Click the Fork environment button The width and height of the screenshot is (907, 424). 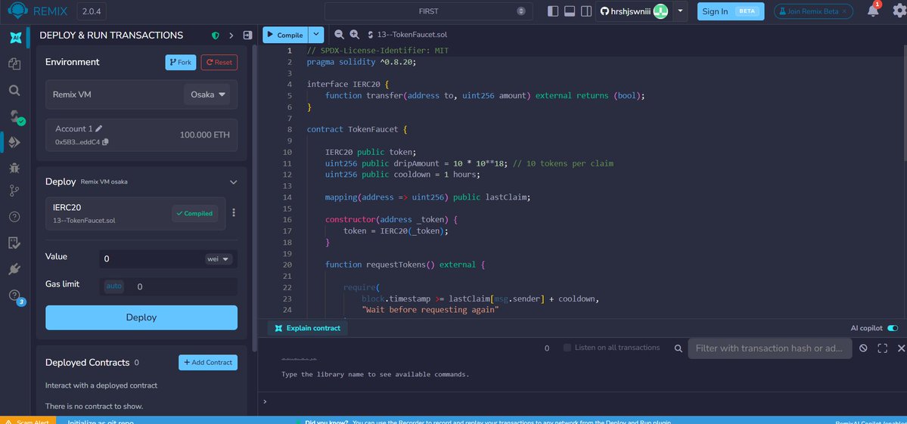click(x=181, y=63)
